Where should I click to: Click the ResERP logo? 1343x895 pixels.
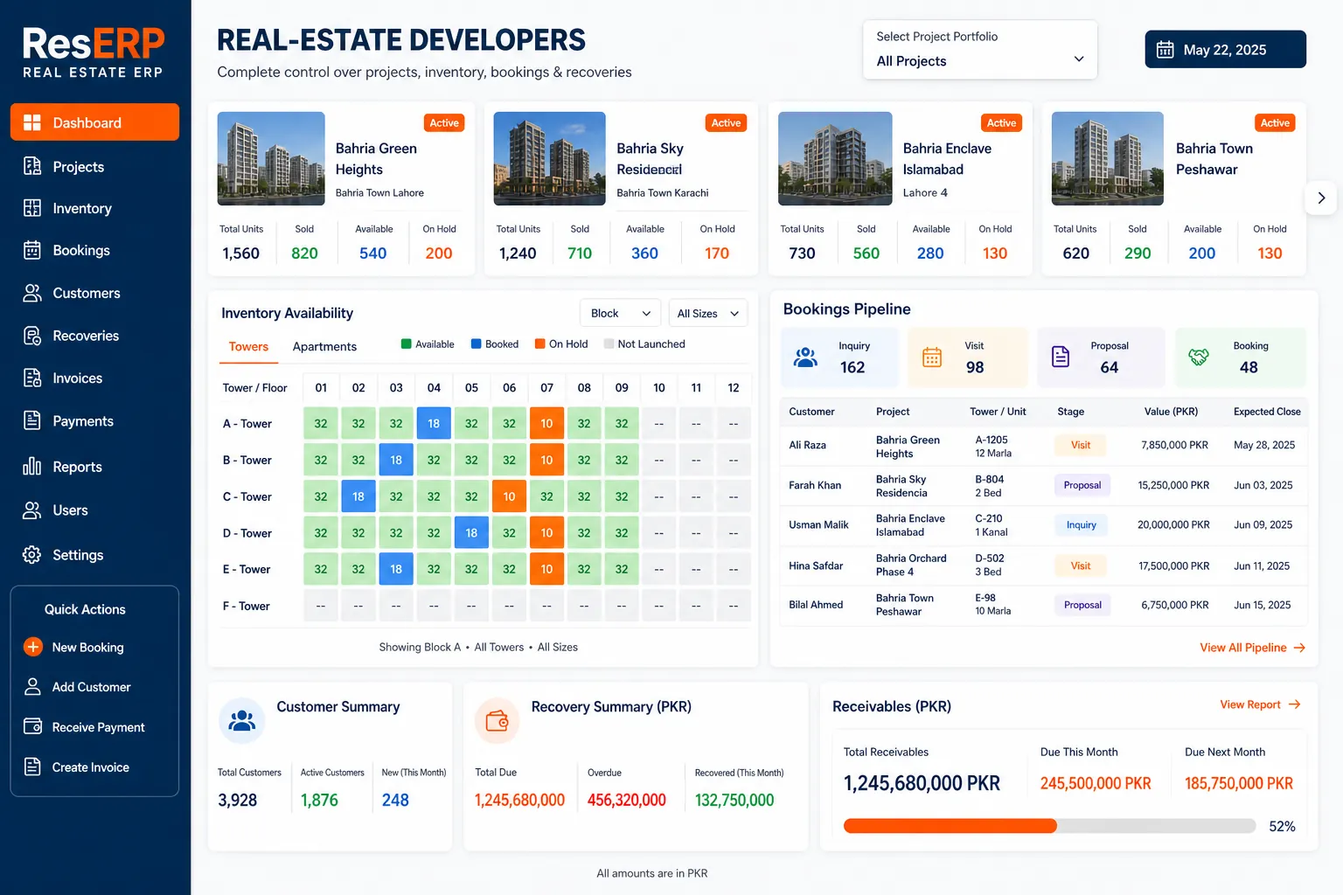pos(94,52)
